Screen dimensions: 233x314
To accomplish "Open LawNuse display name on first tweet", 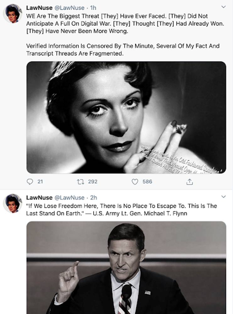I will coord(39,8).
